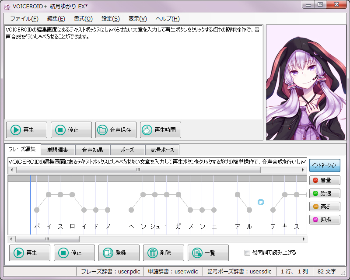The image size is (350, 280).
Task: Minimize the VOICEROID window
Action: point(308,5)
